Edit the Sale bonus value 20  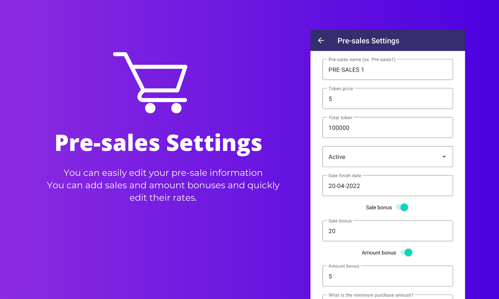pos(388,231)
